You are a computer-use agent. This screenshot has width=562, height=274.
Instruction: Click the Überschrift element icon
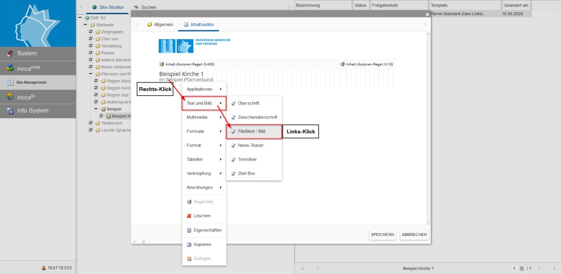(233, 103)
